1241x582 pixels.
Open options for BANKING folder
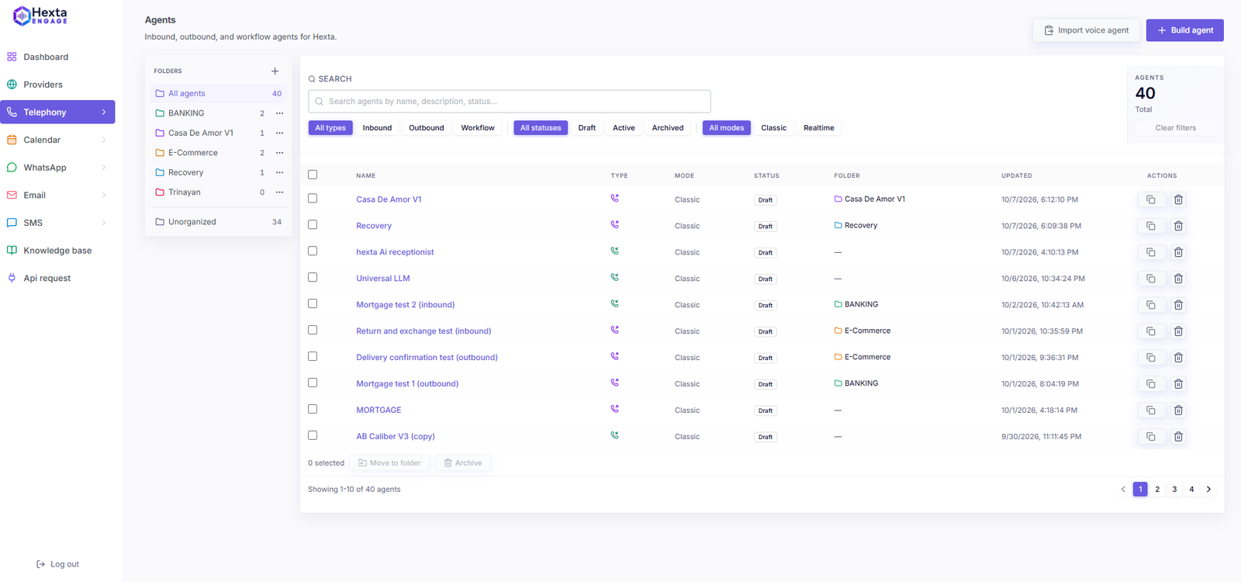pos(279,113)
